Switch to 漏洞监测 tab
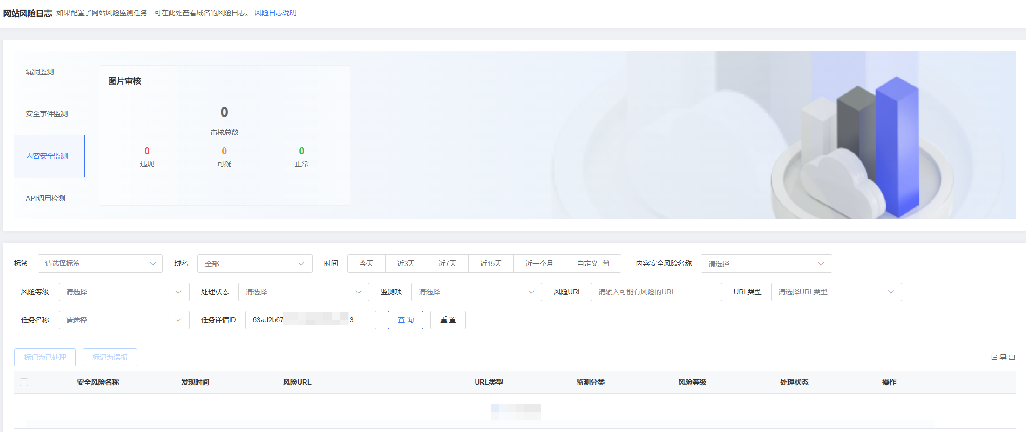The width and height of the screenshot is (1026, 432). [x=40, y=72]
